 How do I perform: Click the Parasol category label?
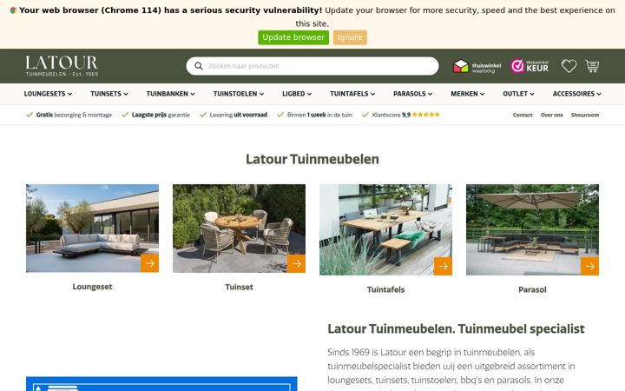[532, 289]
